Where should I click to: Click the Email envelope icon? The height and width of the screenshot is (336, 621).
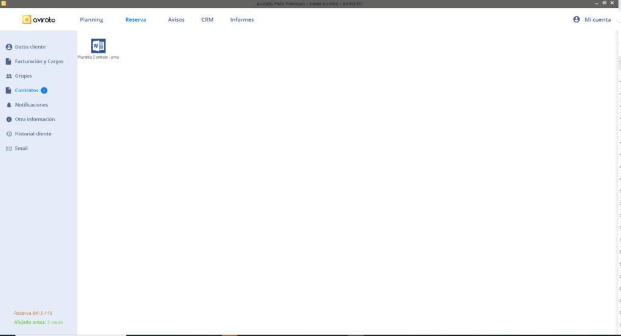tap(8, 149)
